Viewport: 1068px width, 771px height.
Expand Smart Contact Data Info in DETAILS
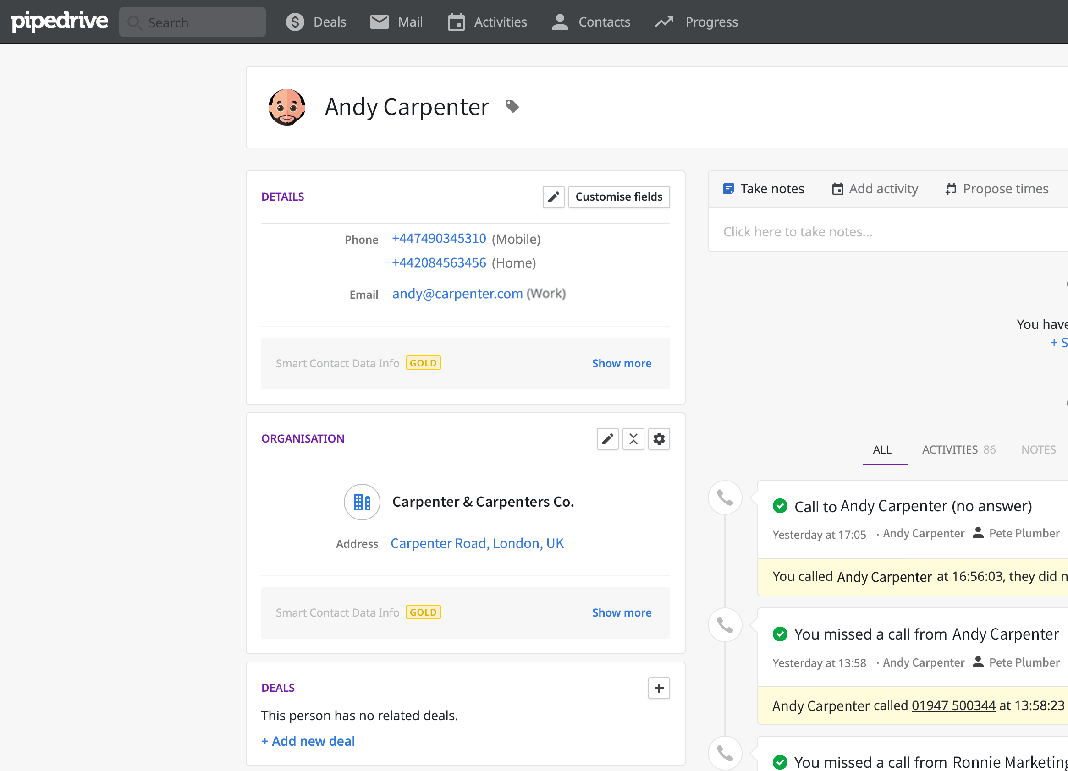pyautogui.click(x=622, y=362)
